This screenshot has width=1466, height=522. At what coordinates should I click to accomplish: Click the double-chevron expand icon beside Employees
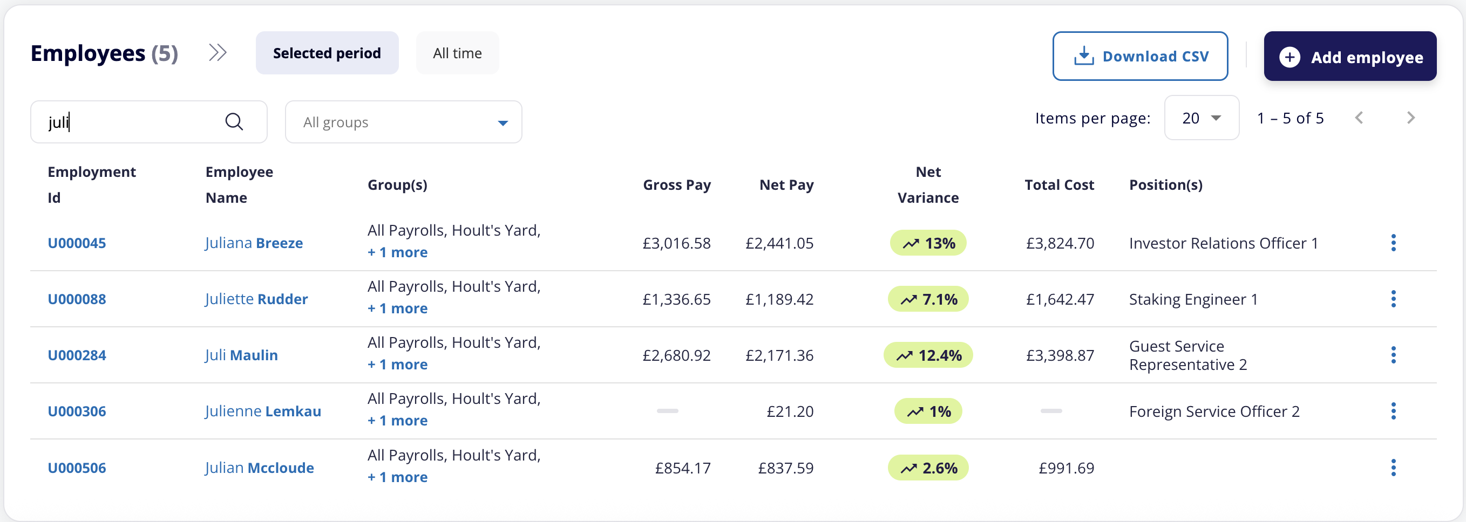[218, 53]
